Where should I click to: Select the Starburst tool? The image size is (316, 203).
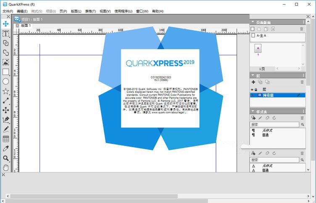coord(5,91)
